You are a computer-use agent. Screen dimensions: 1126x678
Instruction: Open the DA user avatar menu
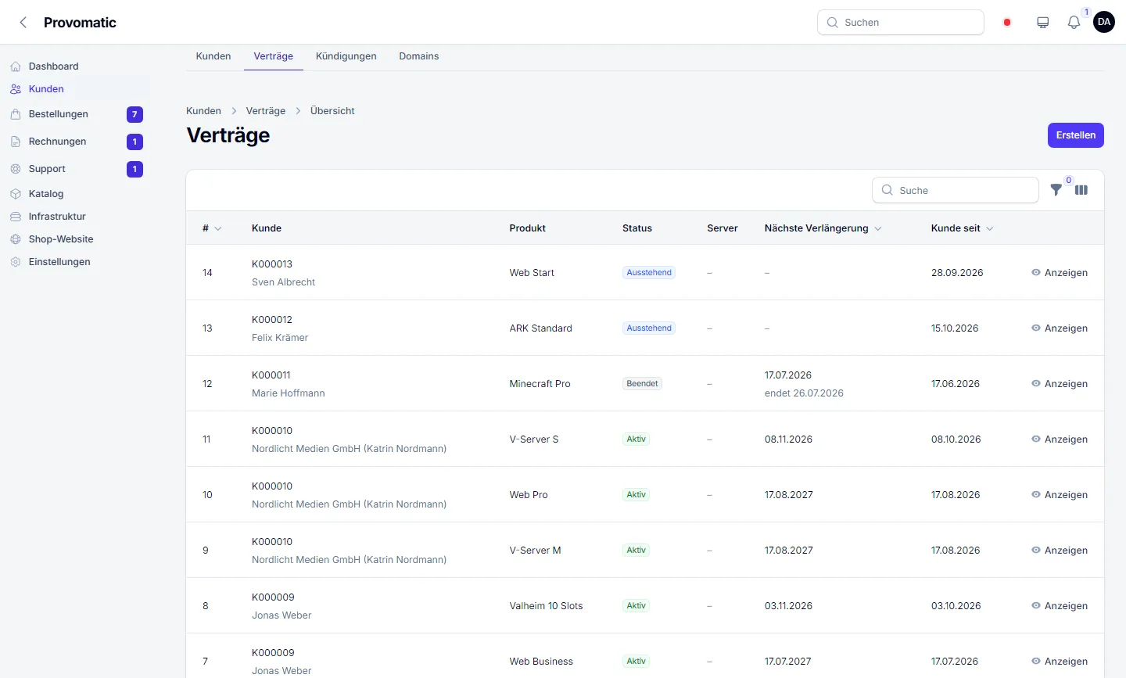[x=1104, y=22]
